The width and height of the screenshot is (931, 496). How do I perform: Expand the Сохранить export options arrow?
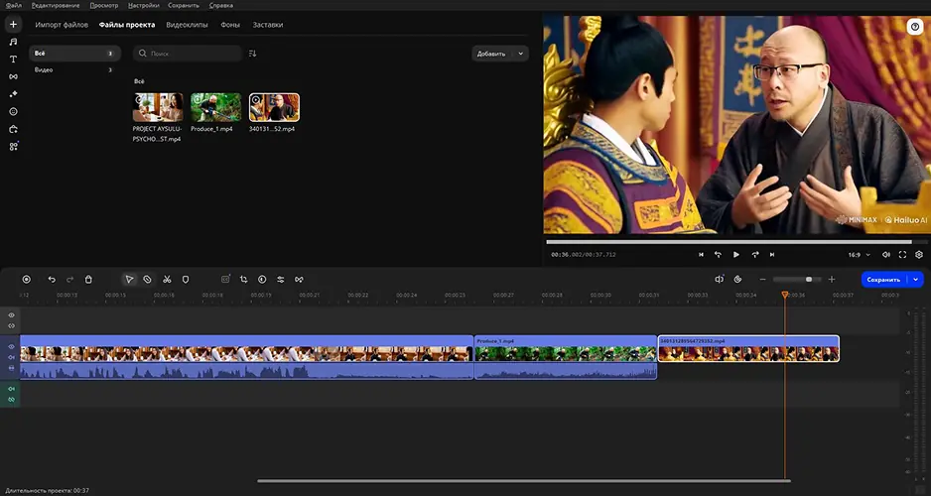coord(915,280)
